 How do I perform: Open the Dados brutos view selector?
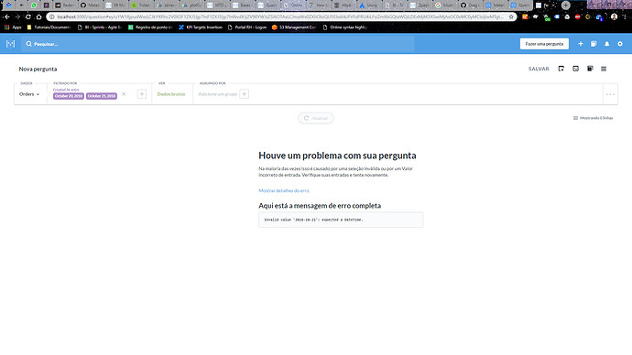[171, 94]
